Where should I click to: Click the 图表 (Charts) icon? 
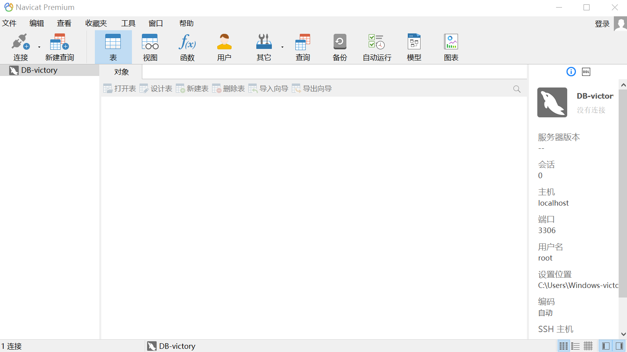(451, 47)
